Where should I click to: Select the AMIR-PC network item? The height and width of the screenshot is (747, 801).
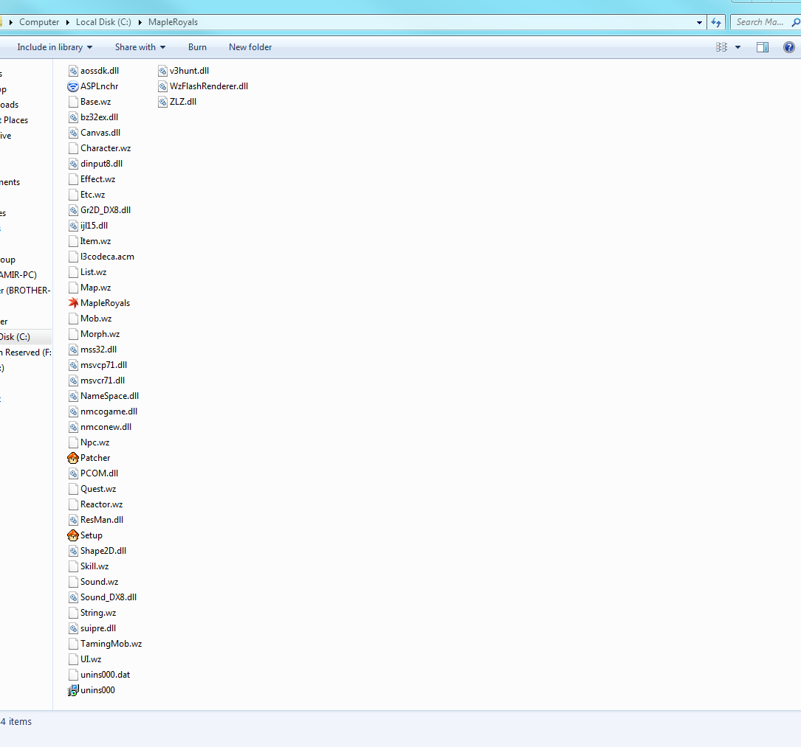[18, 275]
